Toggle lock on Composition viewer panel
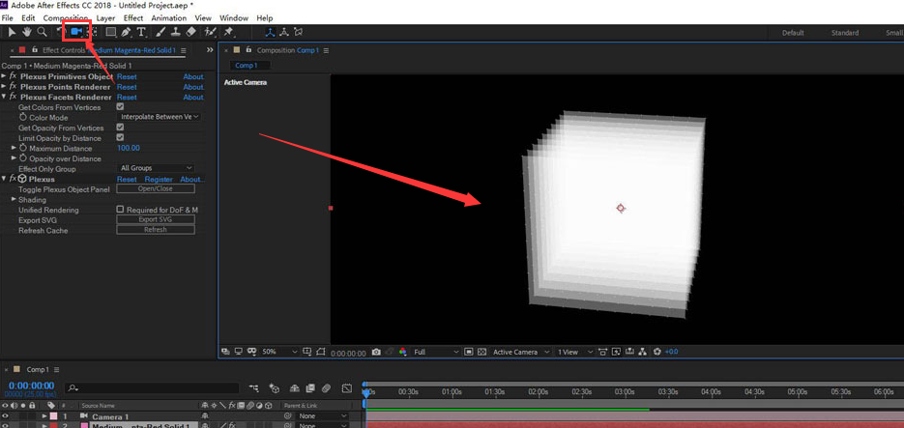The image size is (904, 428). click(249, 50)
